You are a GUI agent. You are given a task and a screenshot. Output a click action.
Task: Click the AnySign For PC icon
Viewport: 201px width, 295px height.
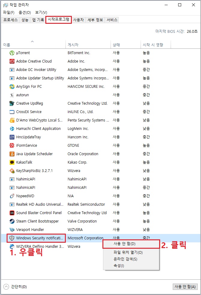coord(12,87)
